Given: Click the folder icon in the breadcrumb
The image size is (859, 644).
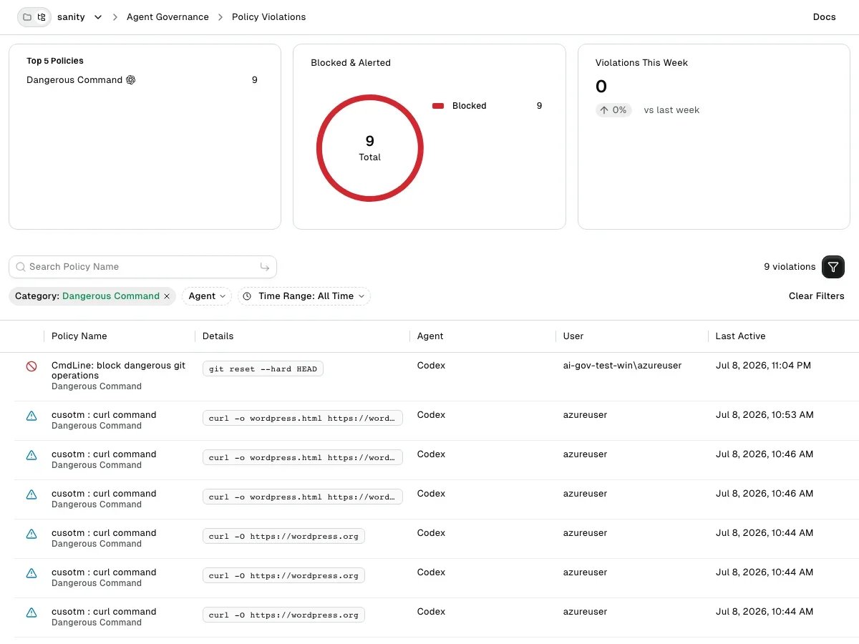Looking at the screenshot, I should pyautogui.click(x=27, y=17).
